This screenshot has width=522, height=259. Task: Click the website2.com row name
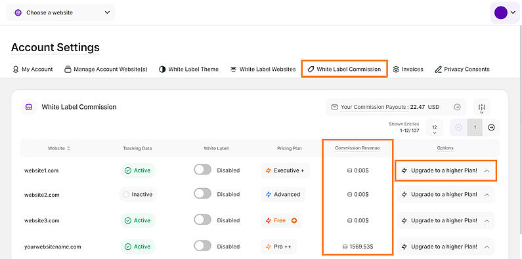[x=41, y=195]
